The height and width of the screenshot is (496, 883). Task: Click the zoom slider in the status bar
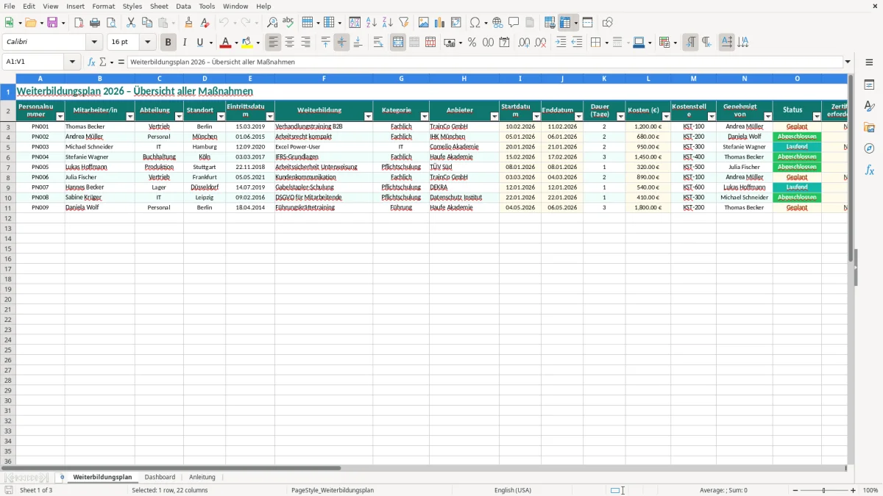click(824, 490)
